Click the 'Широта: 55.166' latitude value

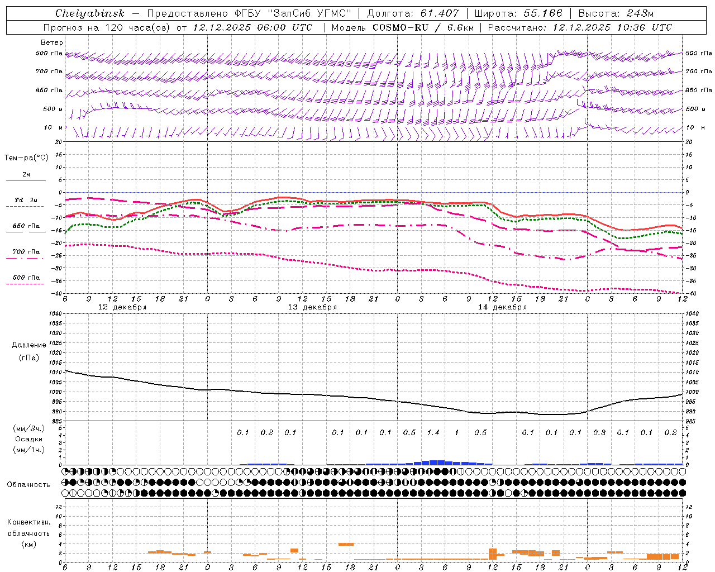[x=518, y=13]
